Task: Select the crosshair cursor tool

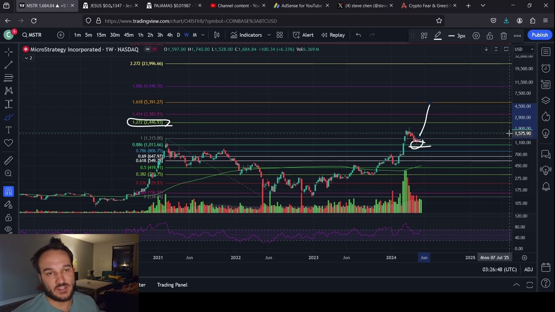Action: click(x=8, y=52)
